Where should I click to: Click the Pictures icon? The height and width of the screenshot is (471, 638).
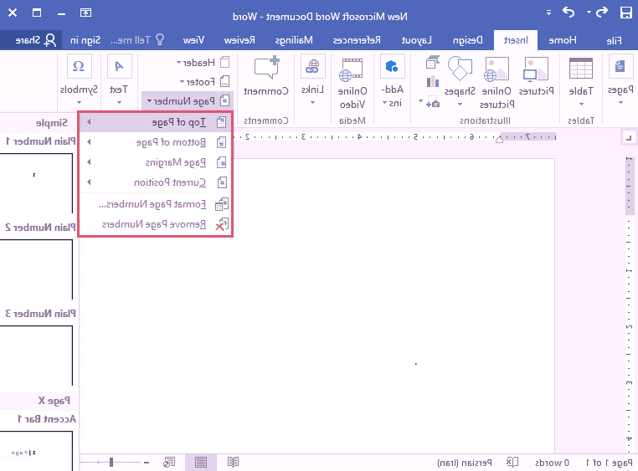coord(536,69)
